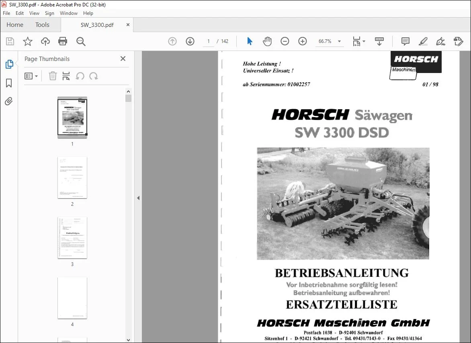Click the current page number field
471x343 pixels.
coord(209,41)
